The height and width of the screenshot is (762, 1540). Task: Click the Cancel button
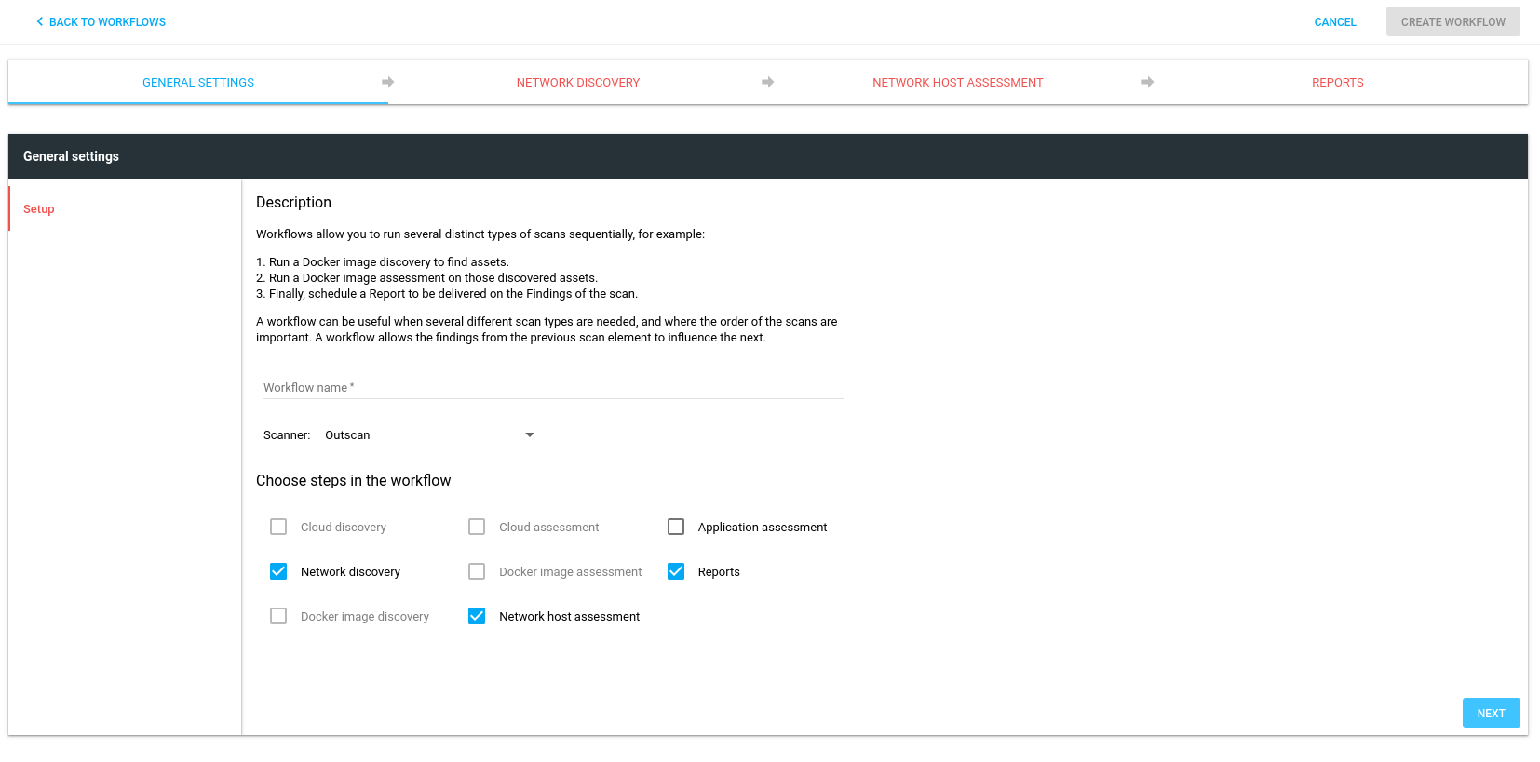[1335, 21]
